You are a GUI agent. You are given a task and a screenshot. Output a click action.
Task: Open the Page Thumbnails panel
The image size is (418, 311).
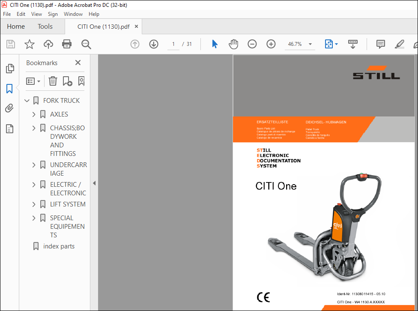[10, 69]
